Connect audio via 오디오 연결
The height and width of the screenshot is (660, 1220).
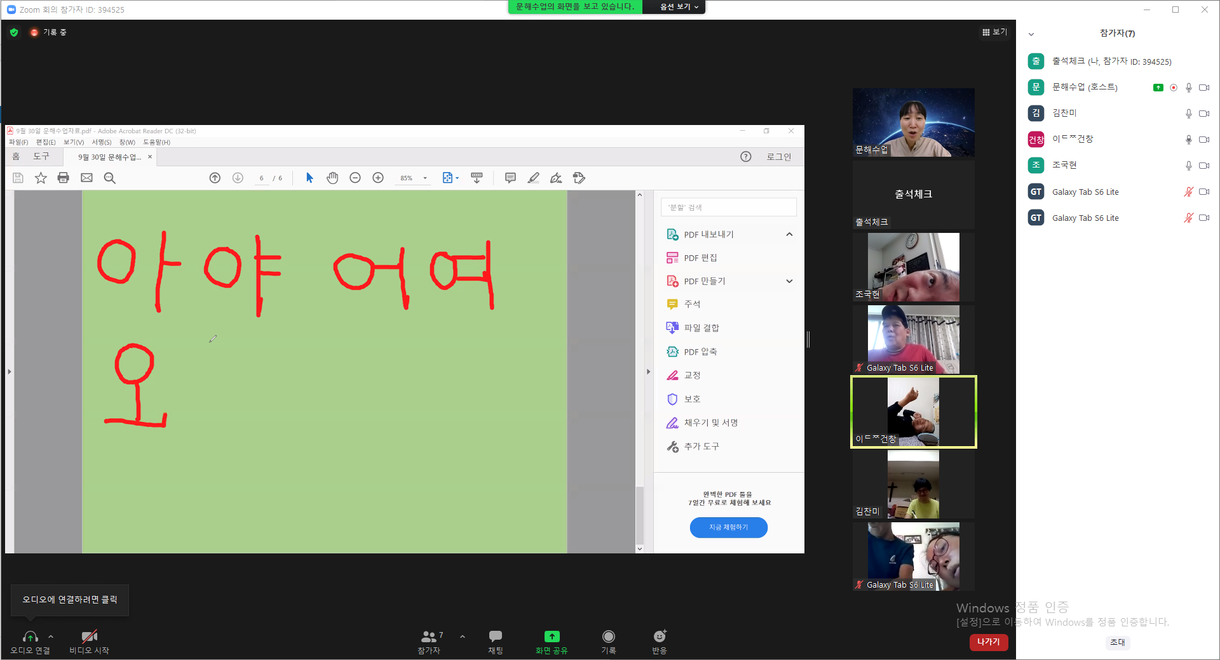(x=30, y=642)
